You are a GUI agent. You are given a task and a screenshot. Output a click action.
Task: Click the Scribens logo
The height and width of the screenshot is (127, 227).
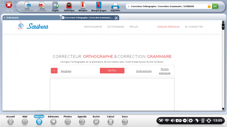coord(33,26)
